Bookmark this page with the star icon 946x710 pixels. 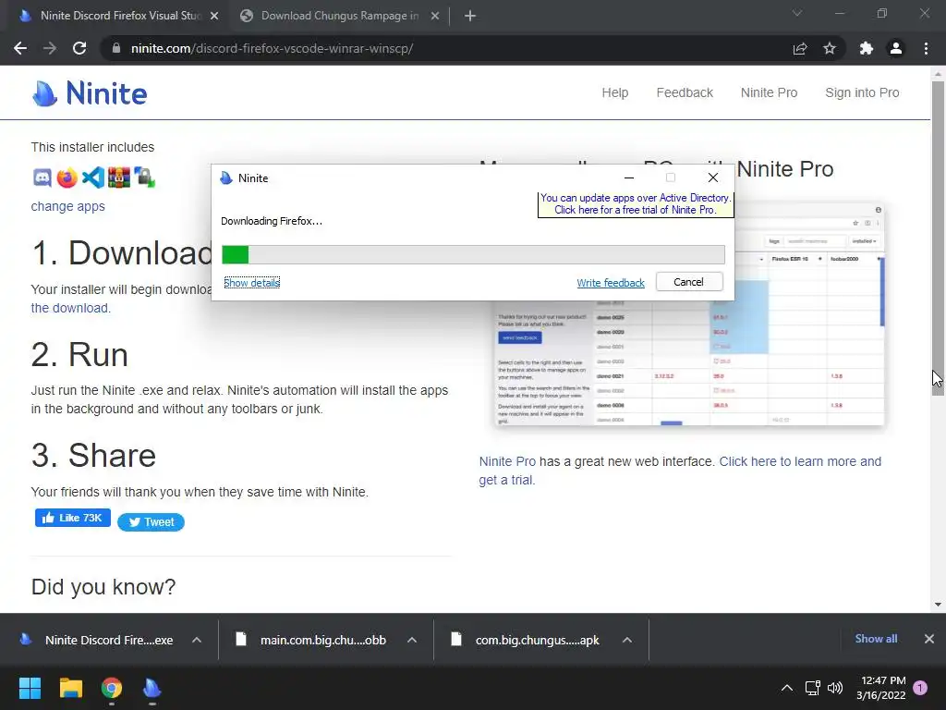[830, 48]
